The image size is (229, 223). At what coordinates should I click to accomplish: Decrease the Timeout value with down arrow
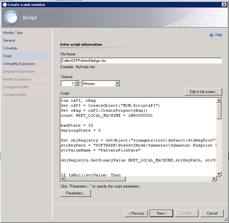tap(77, 85)
